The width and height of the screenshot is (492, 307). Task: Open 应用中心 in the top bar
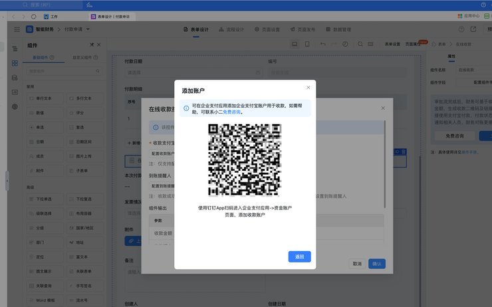469,16
